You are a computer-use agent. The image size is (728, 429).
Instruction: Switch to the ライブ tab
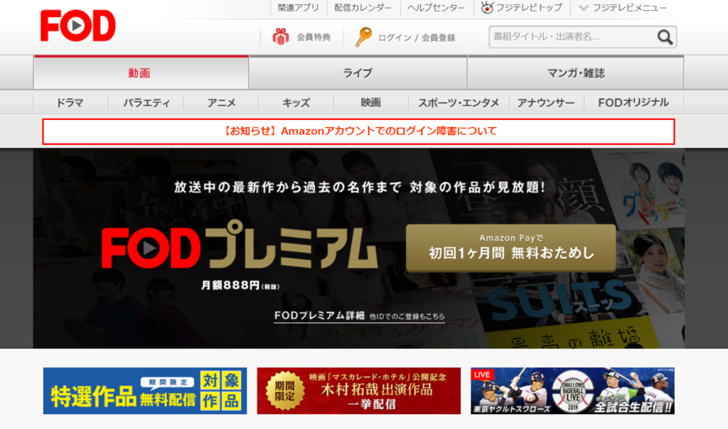tap(358, 73)
